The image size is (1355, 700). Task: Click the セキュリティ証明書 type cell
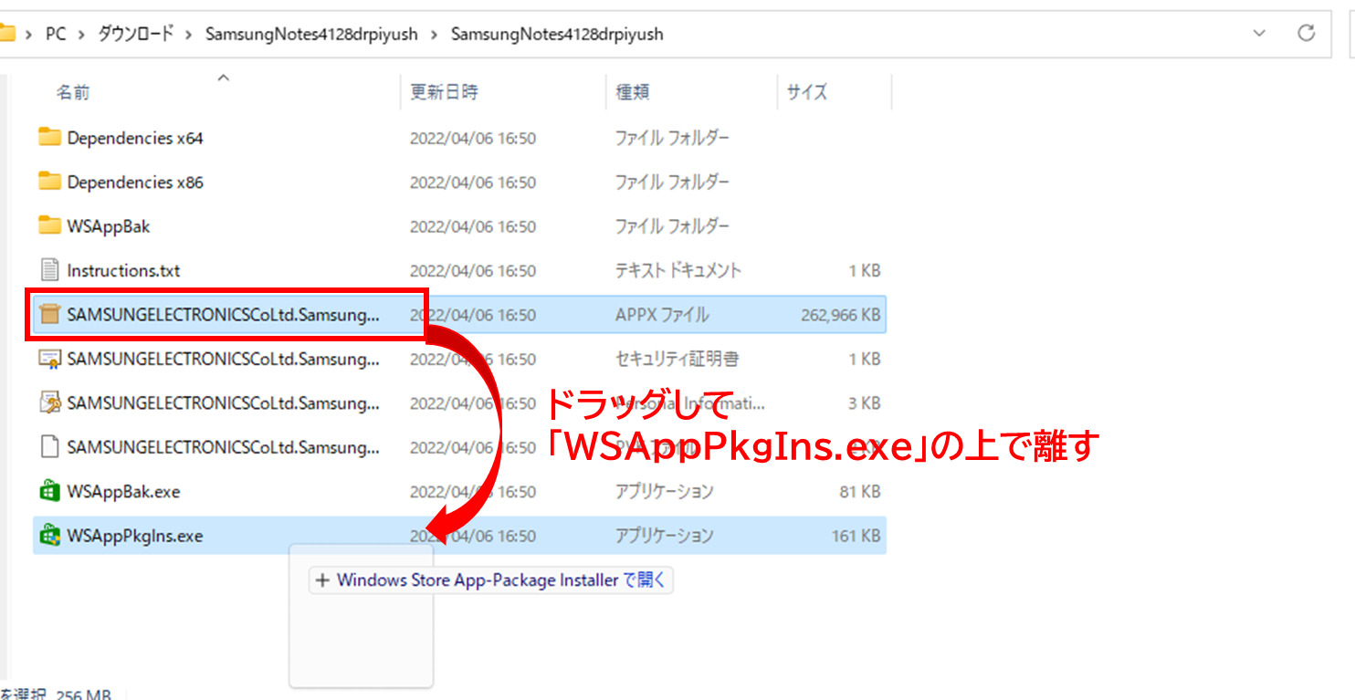[677, 359]
